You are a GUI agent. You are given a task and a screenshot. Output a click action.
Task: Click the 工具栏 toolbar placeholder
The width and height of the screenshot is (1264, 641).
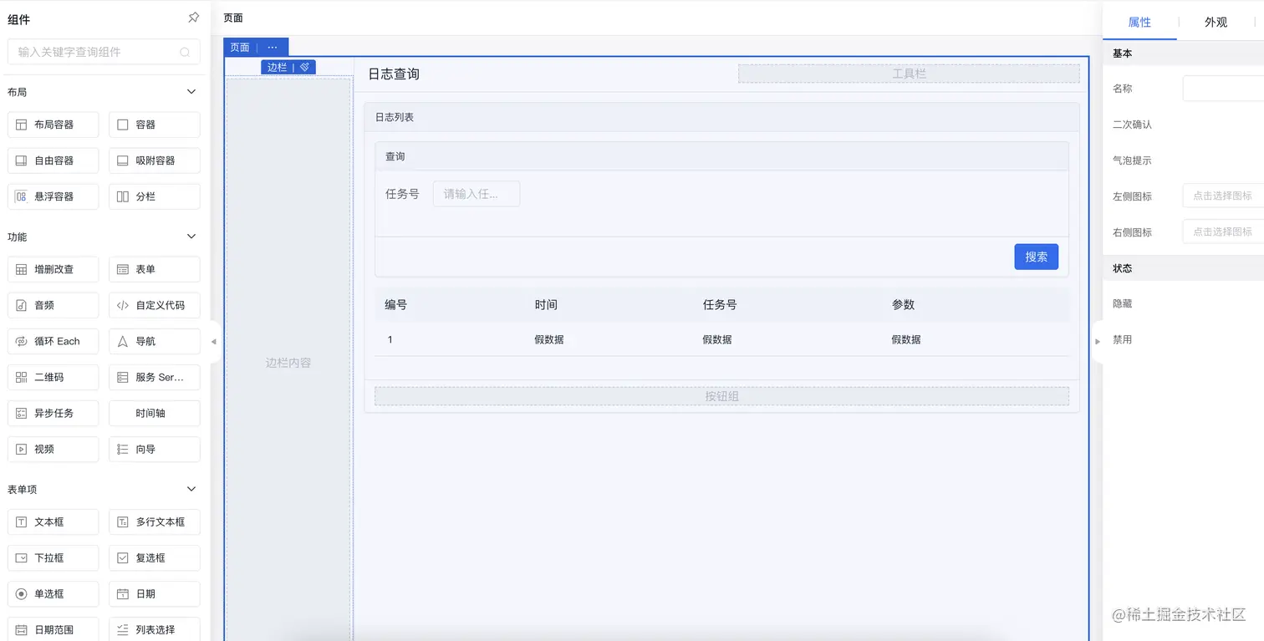[x=909, y=74]
